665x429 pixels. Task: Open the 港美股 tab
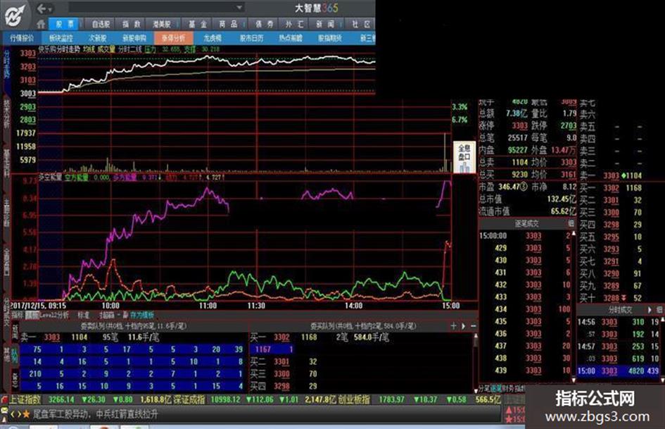click(162, 25)
